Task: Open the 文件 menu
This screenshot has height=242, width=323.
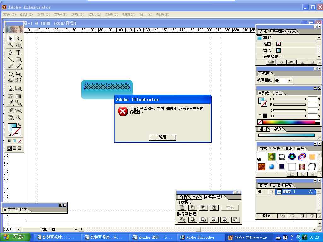Action: pyautogui.click(x=9, y=14)
